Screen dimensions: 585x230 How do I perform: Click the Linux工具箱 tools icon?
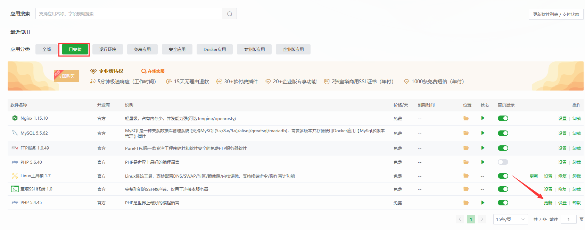[x=15, y=176]
